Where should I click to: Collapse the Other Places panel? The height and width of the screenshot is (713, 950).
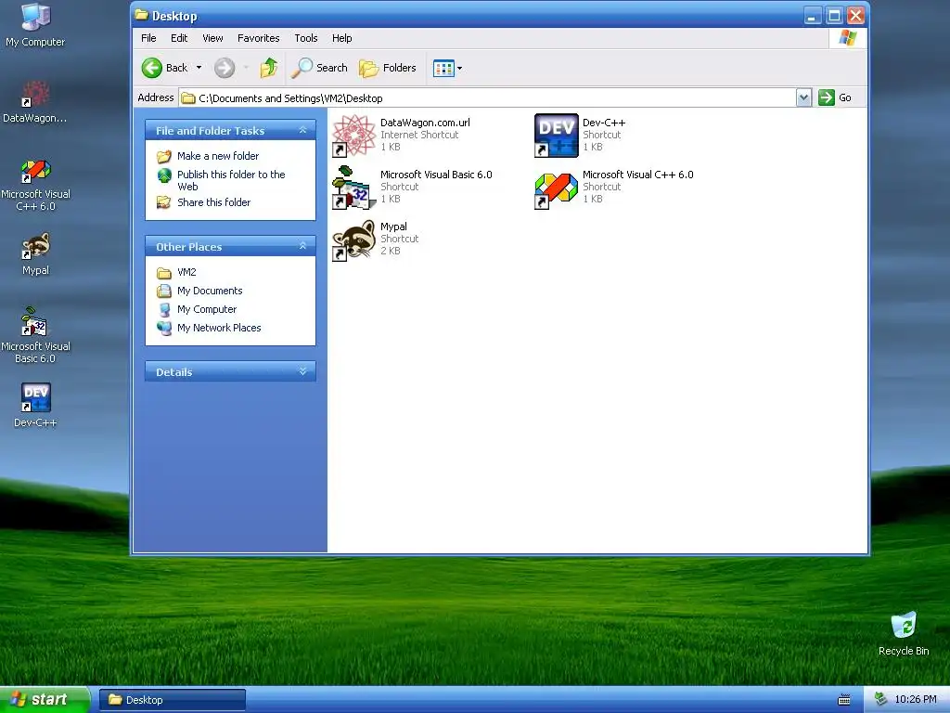point(303,246)
